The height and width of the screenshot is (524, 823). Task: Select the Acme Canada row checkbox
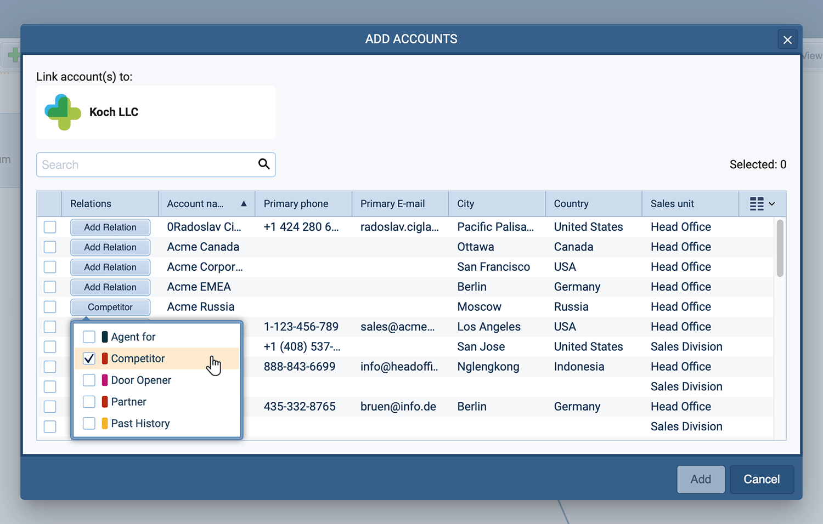click(50, 247)
